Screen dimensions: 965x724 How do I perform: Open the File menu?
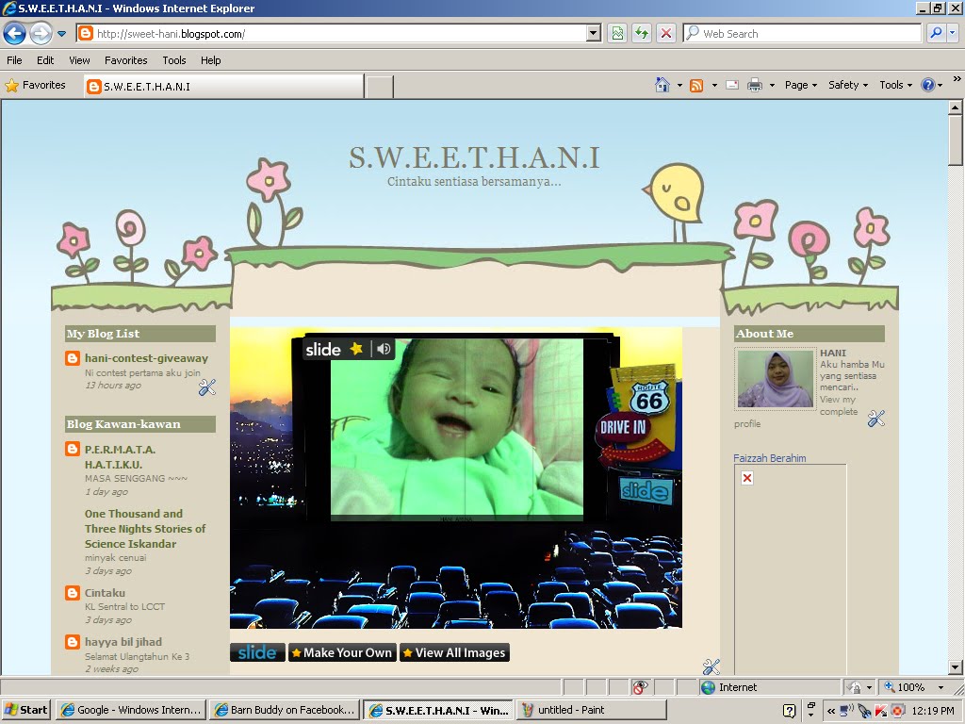(14, 60)
